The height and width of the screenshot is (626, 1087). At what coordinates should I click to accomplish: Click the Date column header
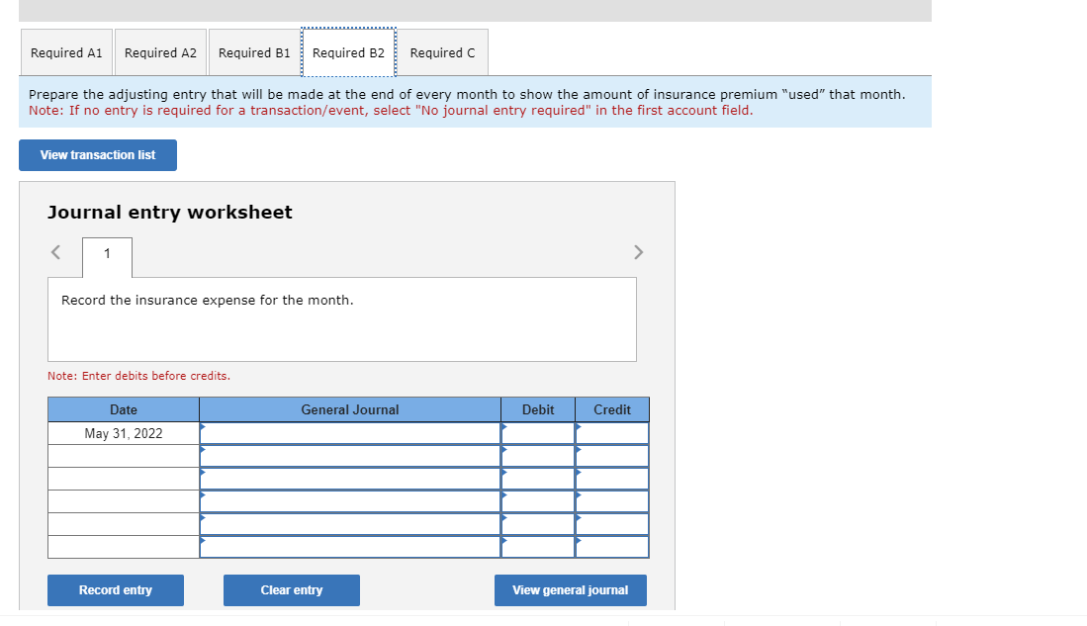(124, 409)
